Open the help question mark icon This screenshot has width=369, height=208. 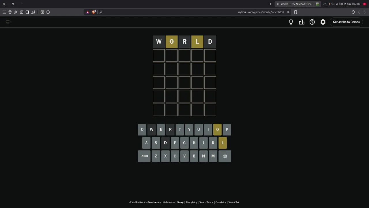pos(312,22)
